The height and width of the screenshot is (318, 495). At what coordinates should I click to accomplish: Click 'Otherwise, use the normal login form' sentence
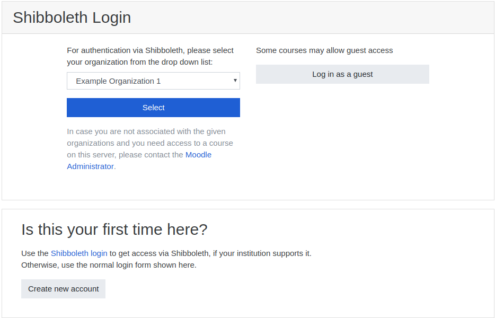click(x=109, y=265)
